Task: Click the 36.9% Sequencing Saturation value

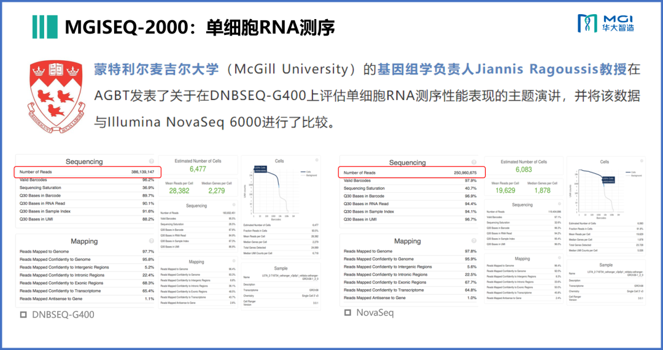Action: (x=148, y=188)
